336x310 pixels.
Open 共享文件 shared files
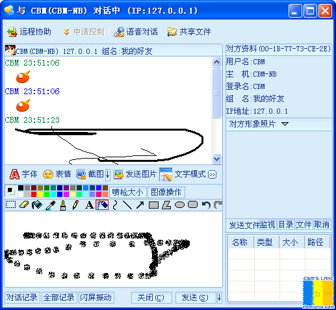click(x=189, y=32)
